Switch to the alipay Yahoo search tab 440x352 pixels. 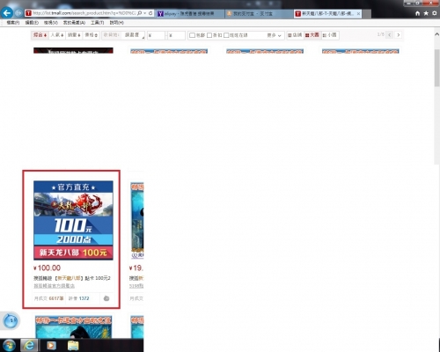[190, 13]
